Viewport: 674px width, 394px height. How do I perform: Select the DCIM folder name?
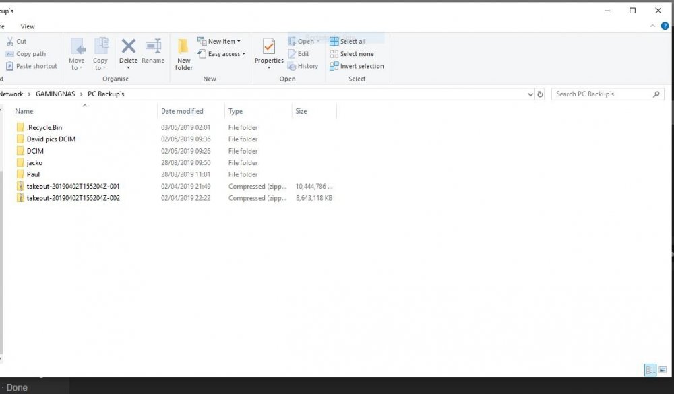[x=35, y=151]
